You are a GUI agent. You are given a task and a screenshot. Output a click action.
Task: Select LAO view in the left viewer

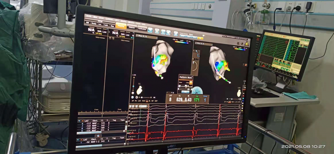[x=139, y=101]
